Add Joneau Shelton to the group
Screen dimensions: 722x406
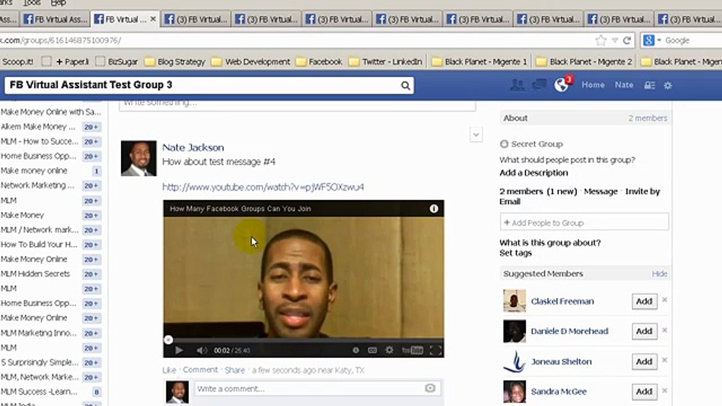(644, 361)
